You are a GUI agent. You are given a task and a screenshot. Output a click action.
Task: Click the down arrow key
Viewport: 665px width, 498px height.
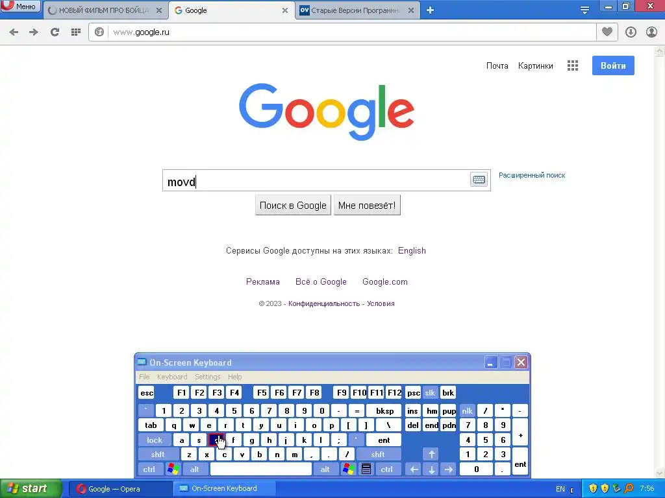point(431,469)
